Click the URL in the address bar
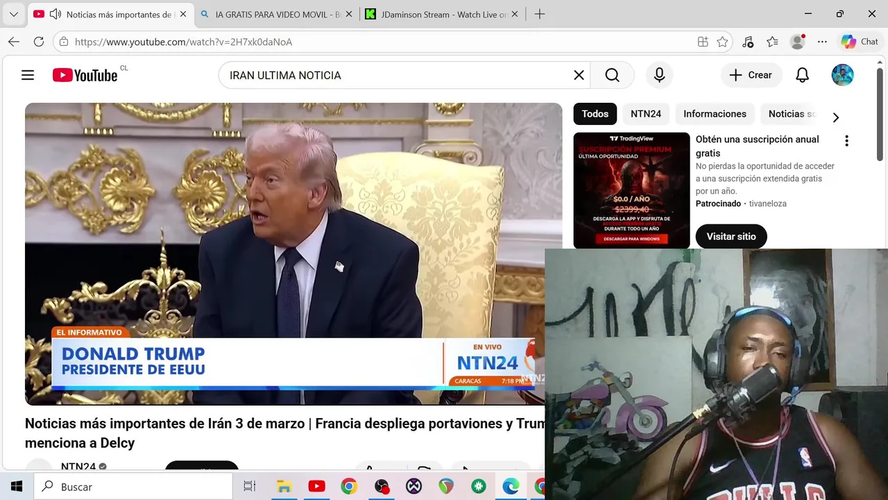Screen dimensions: 888x500 pos(183,42)
